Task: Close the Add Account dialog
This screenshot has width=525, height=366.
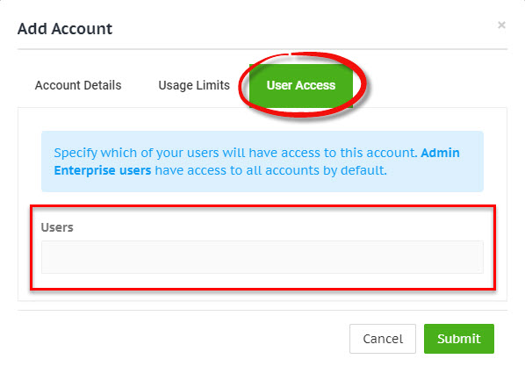Action: coord(501,25)
